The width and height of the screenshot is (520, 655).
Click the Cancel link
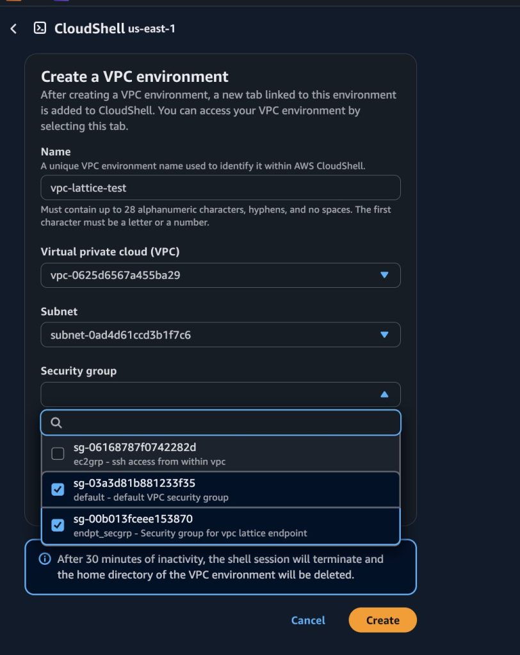[x=308, y=620]
